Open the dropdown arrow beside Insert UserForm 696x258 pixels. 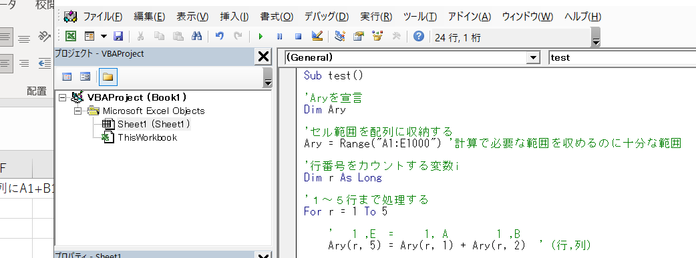[x=104, y=37]
